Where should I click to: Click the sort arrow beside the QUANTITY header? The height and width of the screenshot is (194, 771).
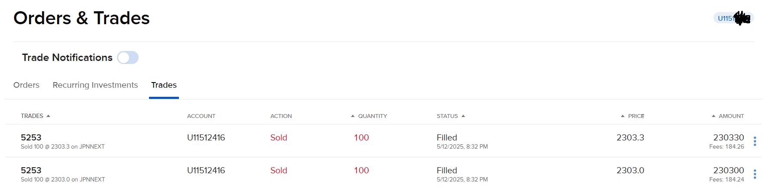point(353,116)
